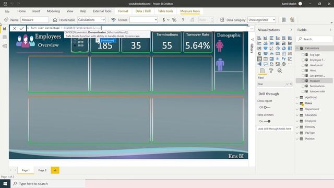Check the Hires measure checkbox
Viewport: 334px width, 188px height.
[303, 70]
